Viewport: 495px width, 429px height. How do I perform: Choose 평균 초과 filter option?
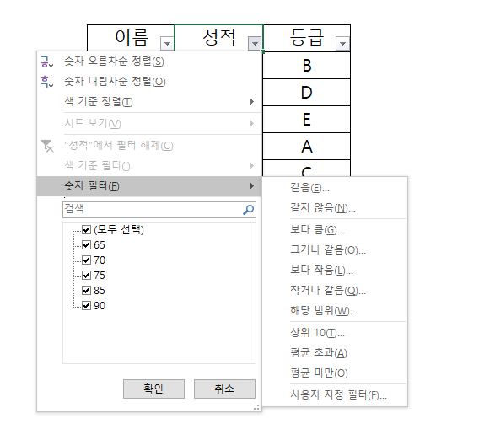(335, 352)
